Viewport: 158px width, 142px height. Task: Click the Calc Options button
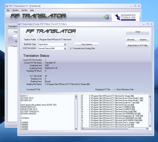86,44
